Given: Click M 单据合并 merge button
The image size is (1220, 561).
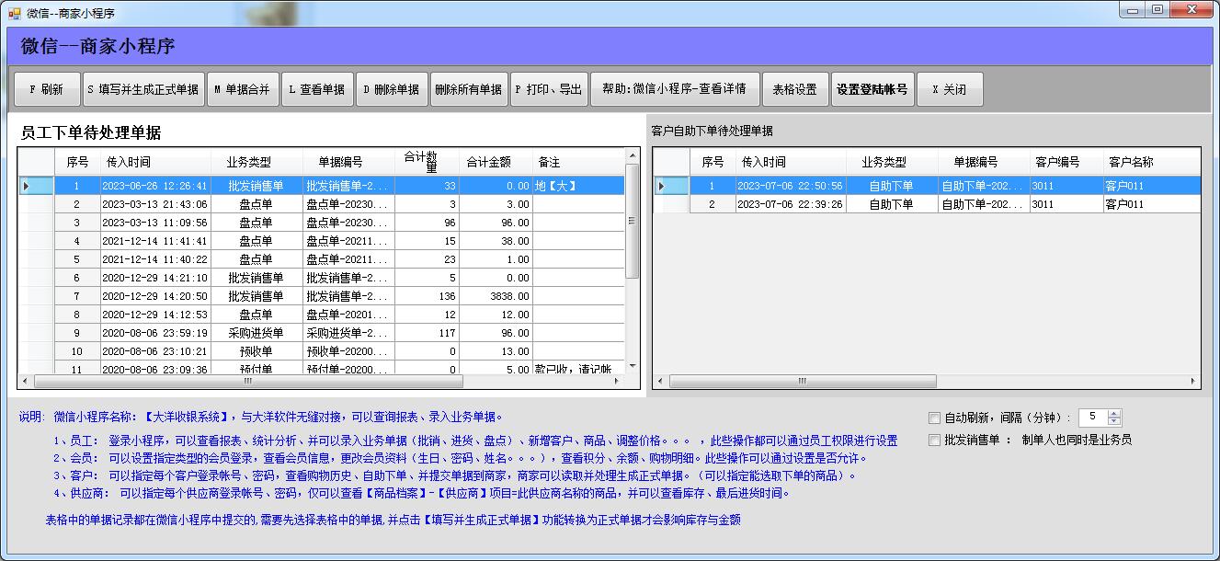Looking at the screenshot, I should [x=242, y=89].
